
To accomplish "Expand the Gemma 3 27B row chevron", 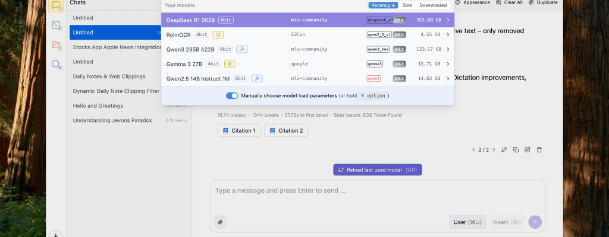I will 448,64.
